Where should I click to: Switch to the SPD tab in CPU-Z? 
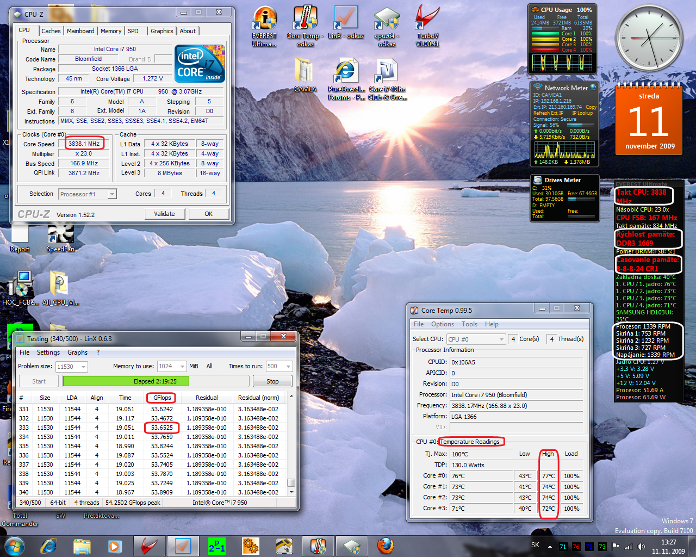click(x=133, y=31)
